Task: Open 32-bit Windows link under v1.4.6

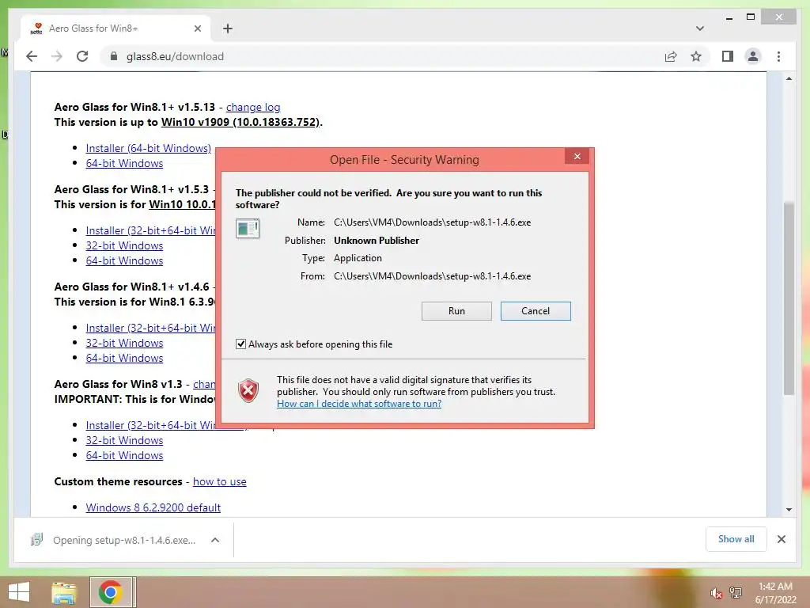Action: [124, 343]
